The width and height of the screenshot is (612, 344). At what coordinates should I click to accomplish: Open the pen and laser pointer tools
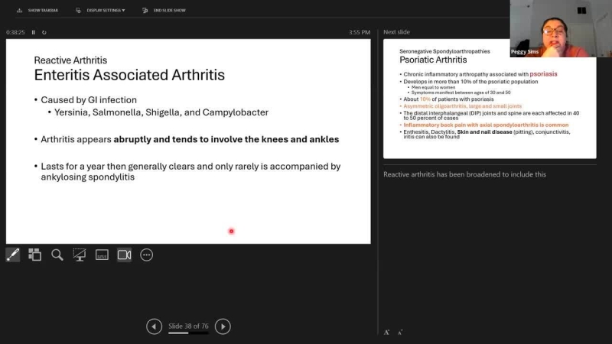[13, 255]
